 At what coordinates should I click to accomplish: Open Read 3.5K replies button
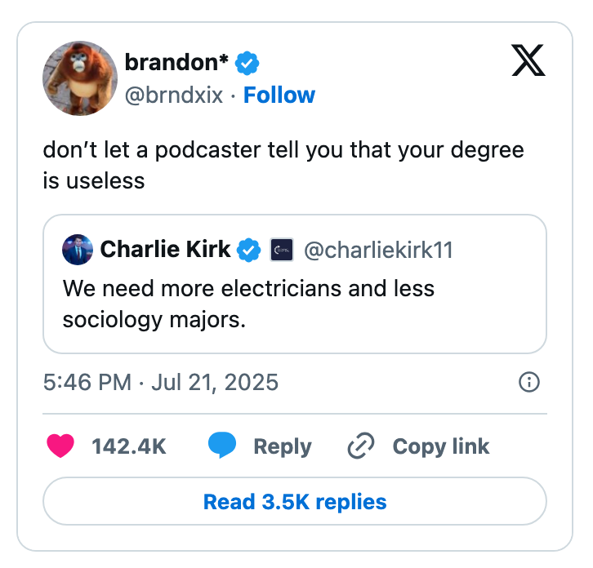tap(295, 501)
